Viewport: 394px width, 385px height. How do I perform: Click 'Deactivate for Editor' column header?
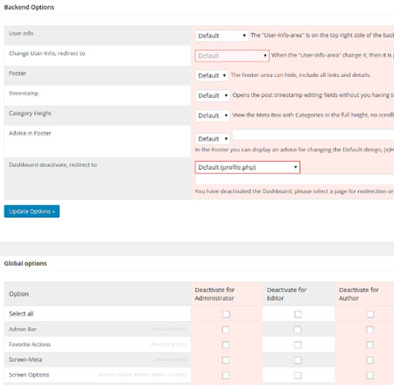286,294
